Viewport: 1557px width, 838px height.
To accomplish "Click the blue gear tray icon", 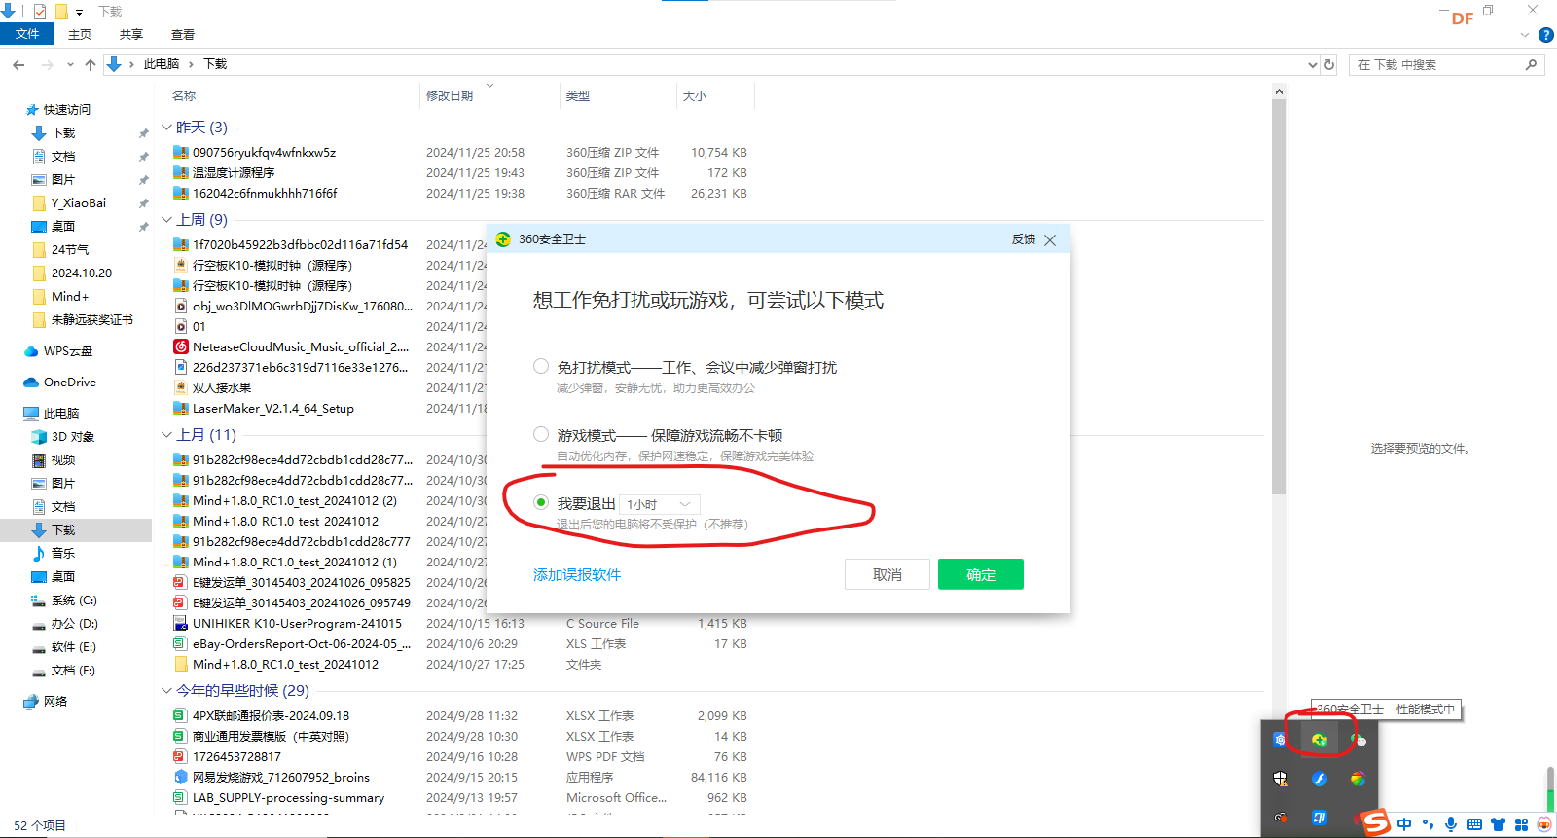I will coord(1281,740).
